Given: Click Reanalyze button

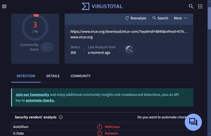Looking at the screenshot, I should pyautogui.click(x=136, y=18).
